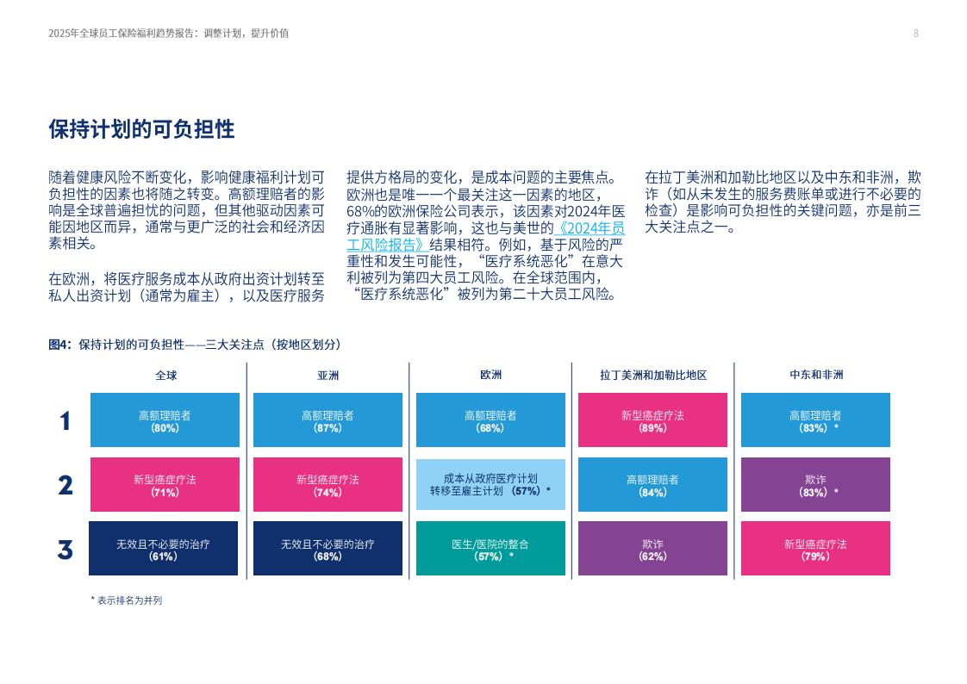Click the 高额理赔者 (84%) box

[x=652, y=484]
